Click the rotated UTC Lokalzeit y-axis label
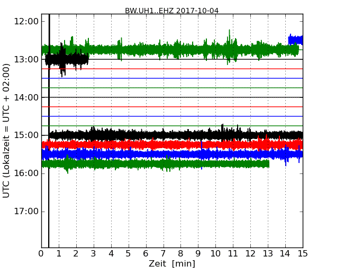 (x=6, y=131)
